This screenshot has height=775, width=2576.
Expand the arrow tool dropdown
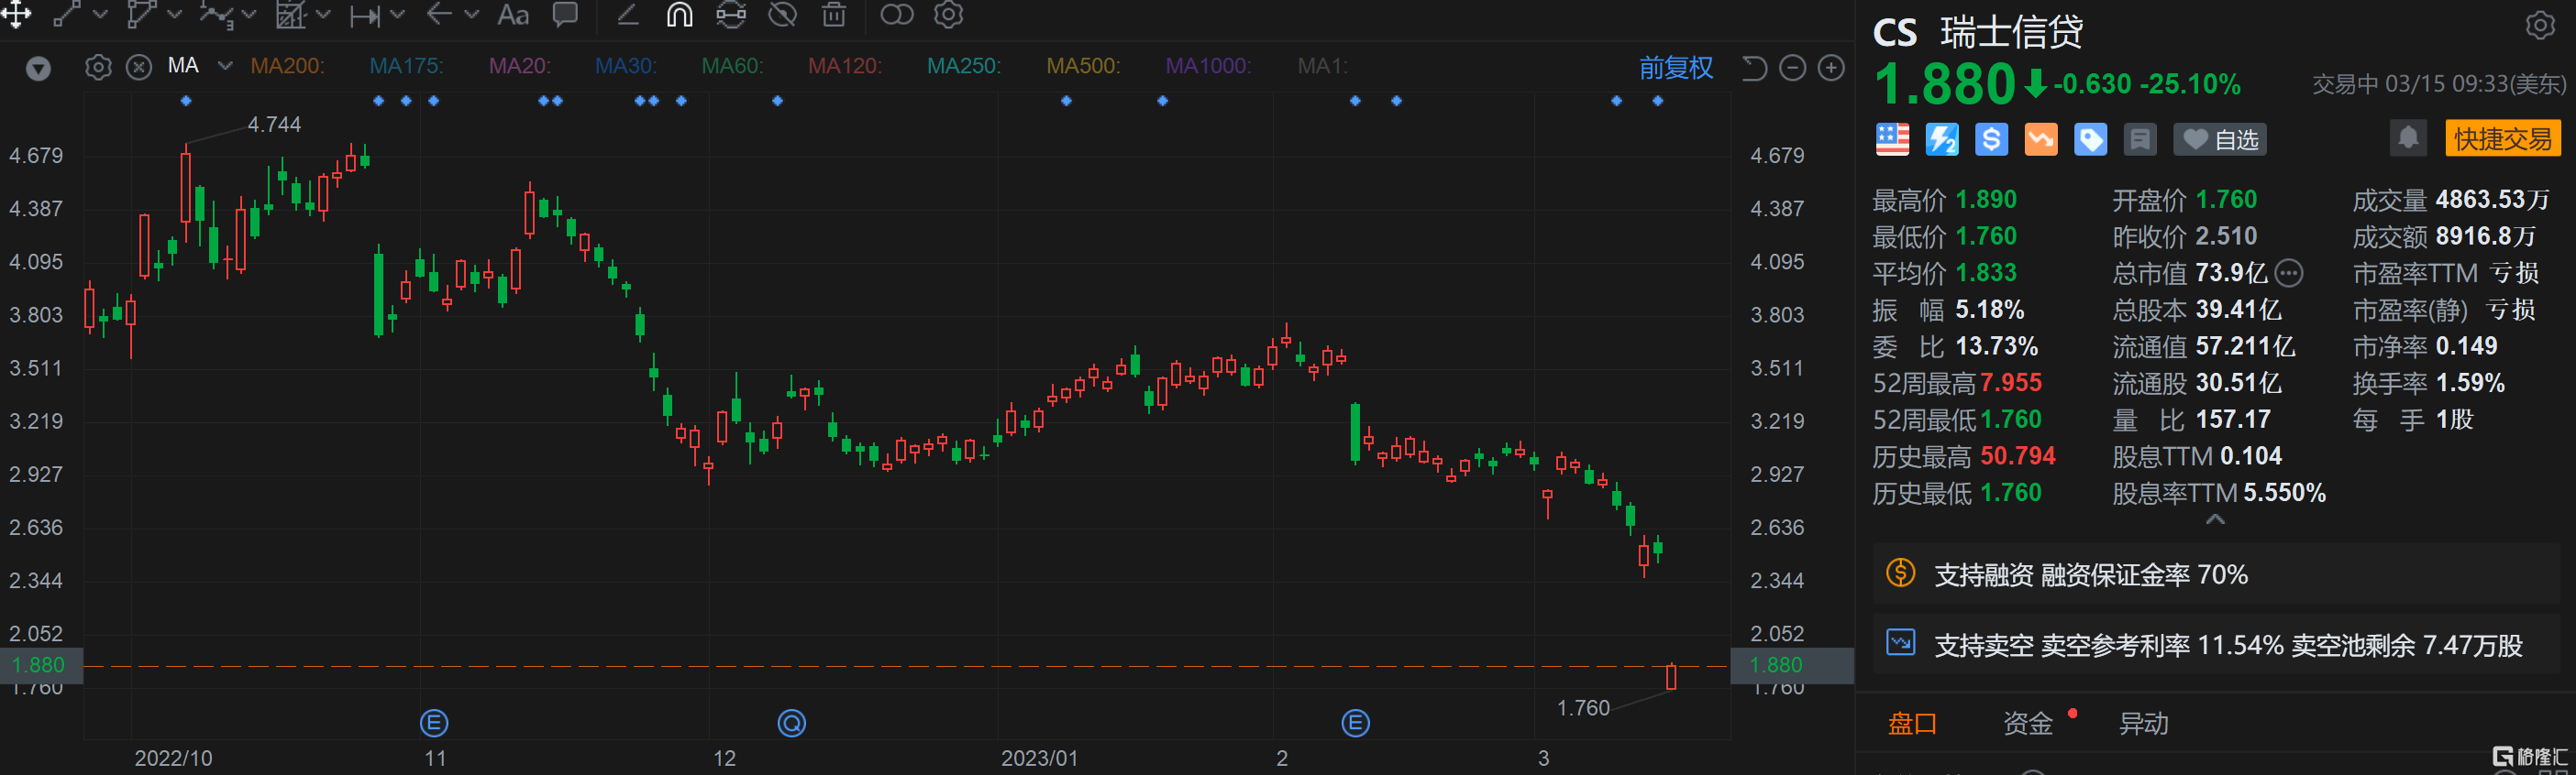[472, 15]
